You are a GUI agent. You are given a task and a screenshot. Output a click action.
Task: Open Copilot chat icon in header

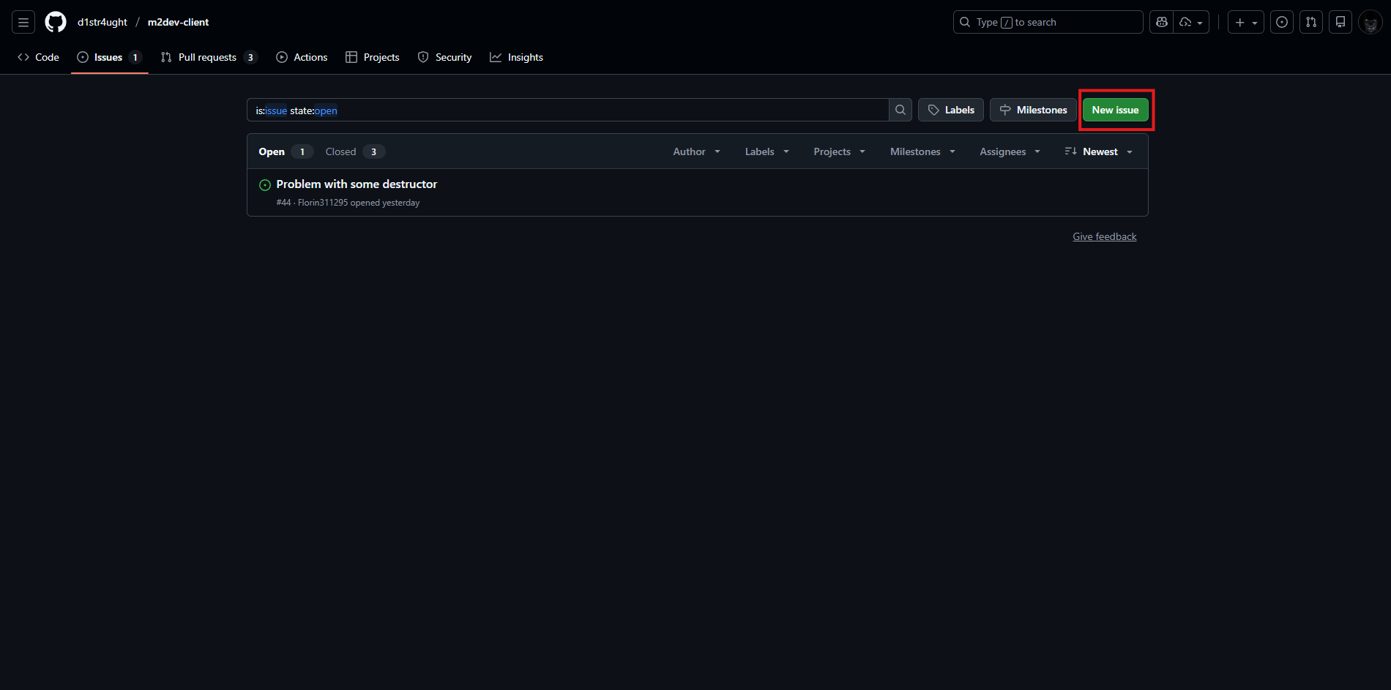click(1162, 23)
